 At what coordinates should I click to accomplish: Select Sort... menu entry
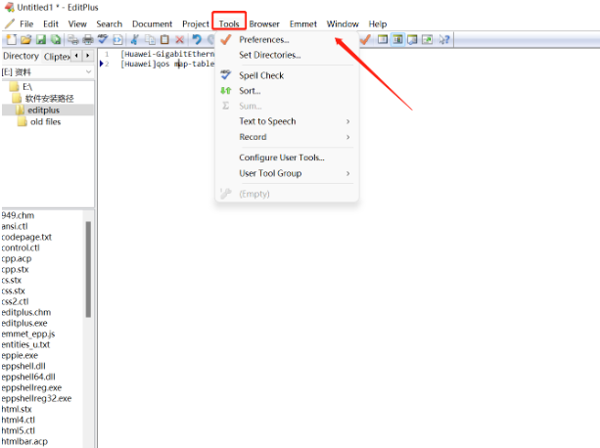[x=287, y=91]
